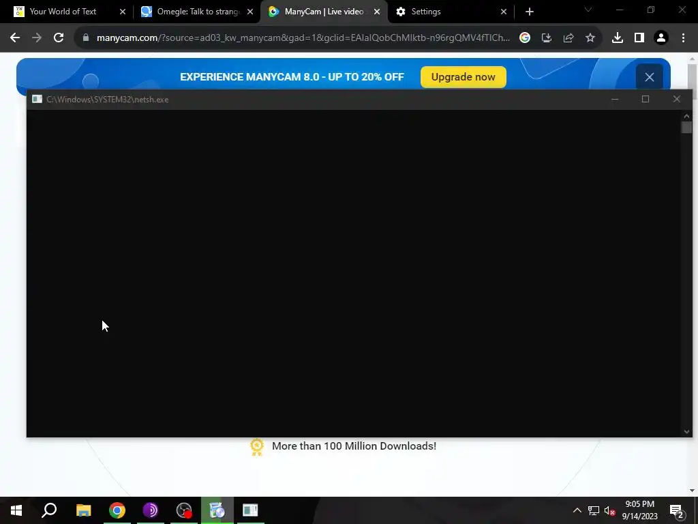Maximize the netsh.exe console window

click(x=646, y=99)
